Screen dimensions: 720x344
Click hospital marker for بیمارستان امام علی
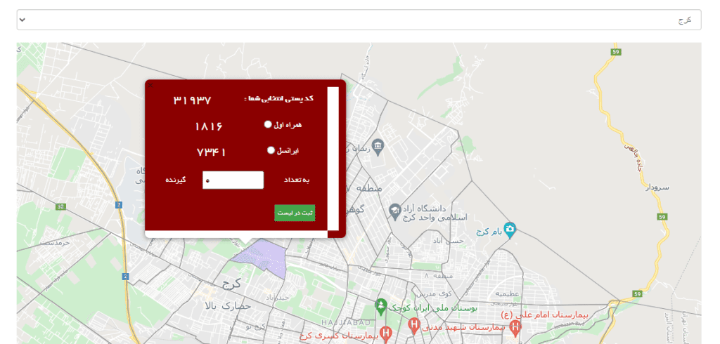click(515, 327)
